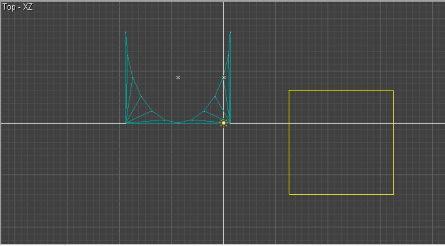Viewport: 445px width, 246px height.
Task: Select the yellow rectangle's right edge midpoint
Action: click(x=394, y=142)
